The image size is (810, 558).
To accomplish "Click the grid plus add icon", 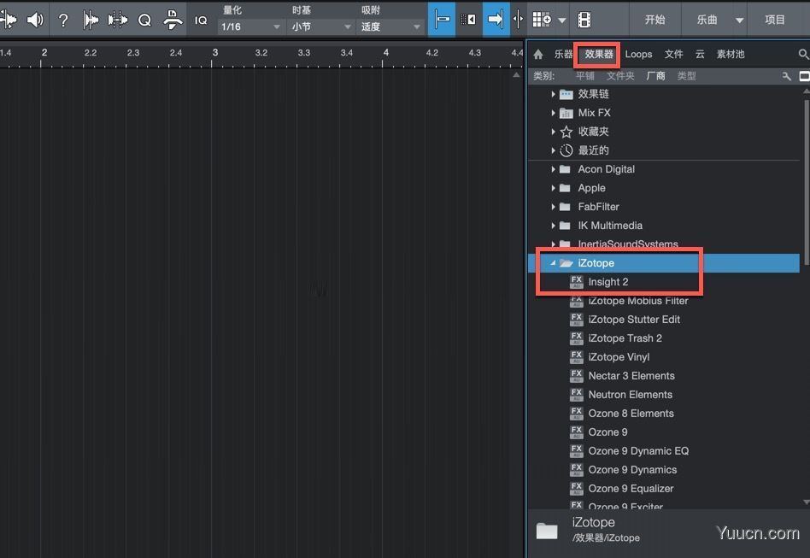I will (542, 20).
